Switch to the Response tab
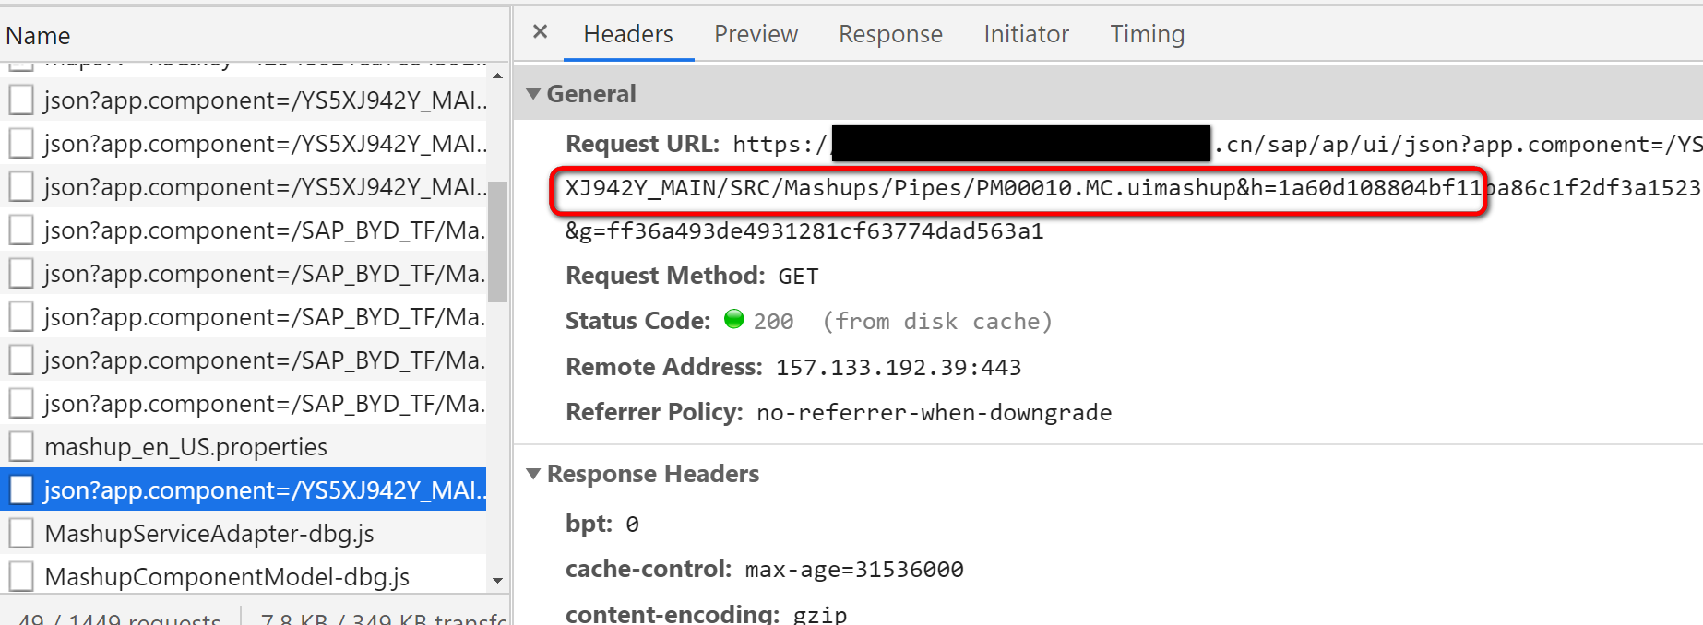The height and width of the screenshot is (625, 1703). pos(890,34)
